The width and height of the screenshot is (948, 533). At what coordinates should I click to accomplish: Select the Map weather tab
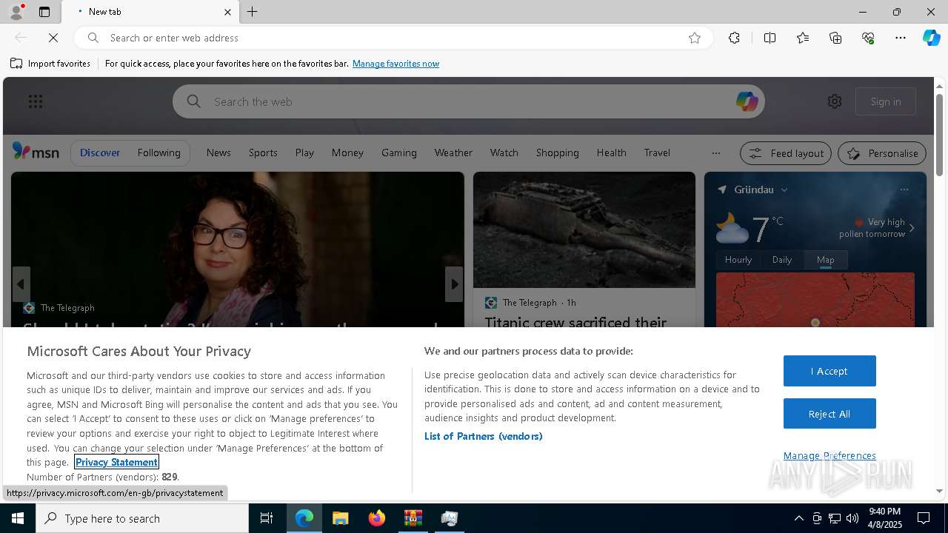pos(825,260)
